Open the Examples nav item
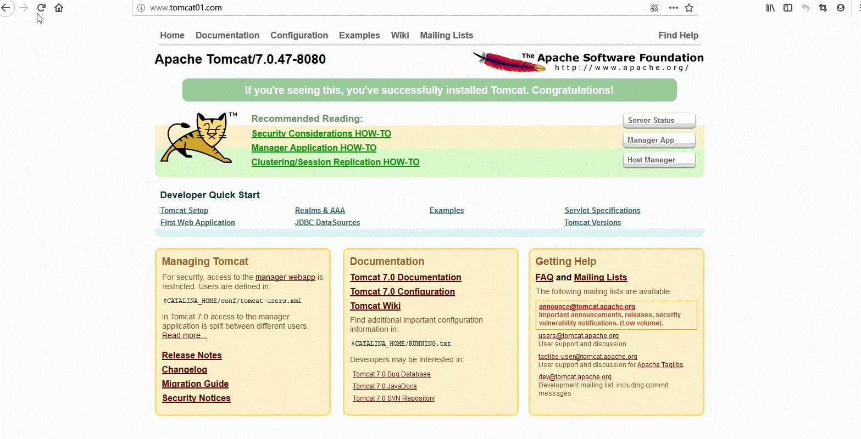Image resolution: width=861 pixels, height=439 pixels. (x=359, y=35)
